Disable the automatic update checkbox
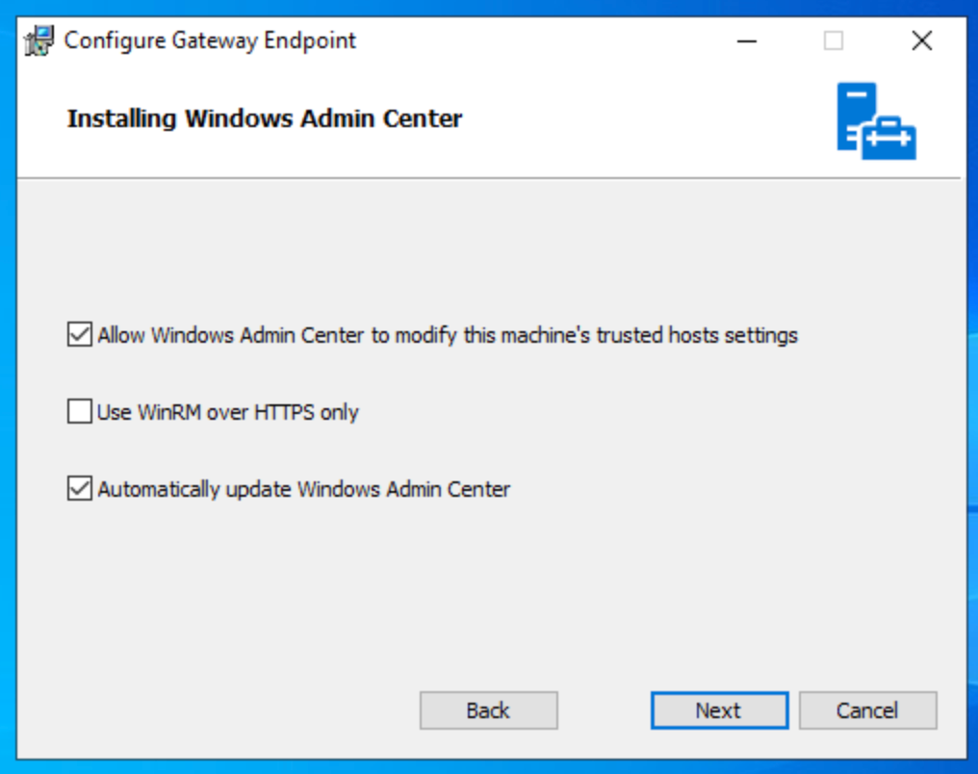978x774 pixels. (x=79, y=489)
